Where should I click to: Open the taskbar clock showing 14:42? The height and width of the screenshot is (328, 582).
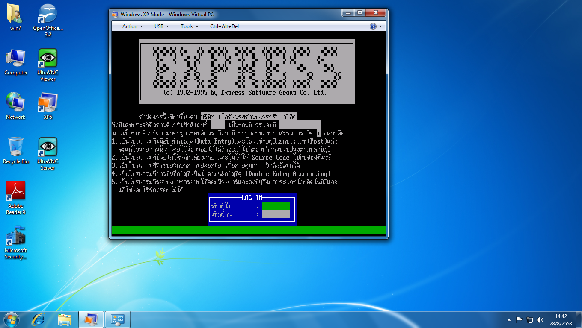point(561,320)
